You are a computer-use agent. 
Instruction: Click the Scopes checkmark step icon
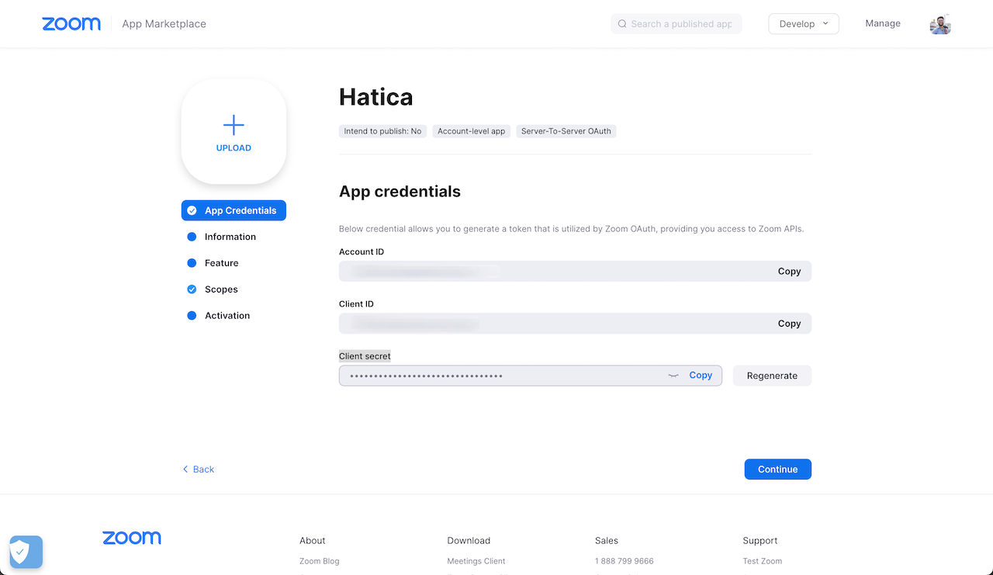(x=192, y=289)
